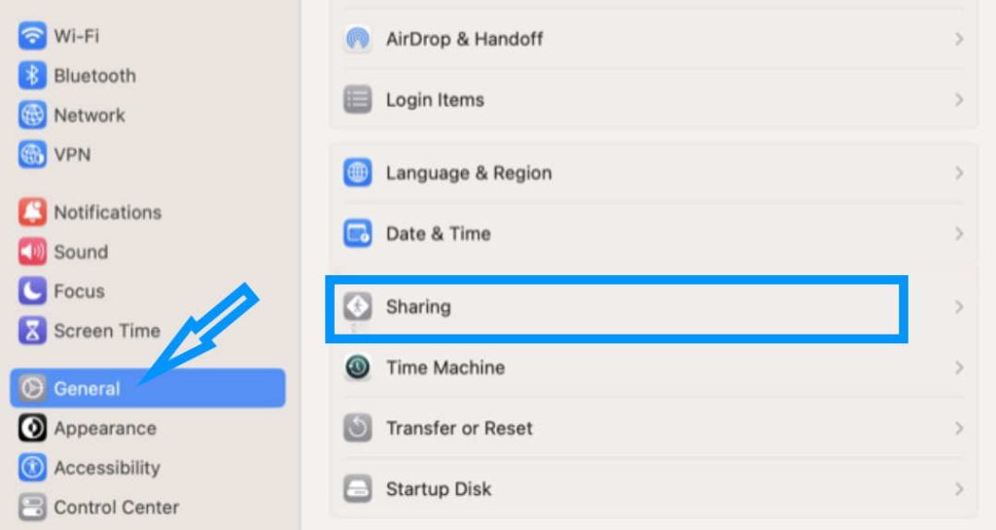This screenshot has width=996, height=530.
Task: Open Notifications via its bell icon
Action: 32,212
